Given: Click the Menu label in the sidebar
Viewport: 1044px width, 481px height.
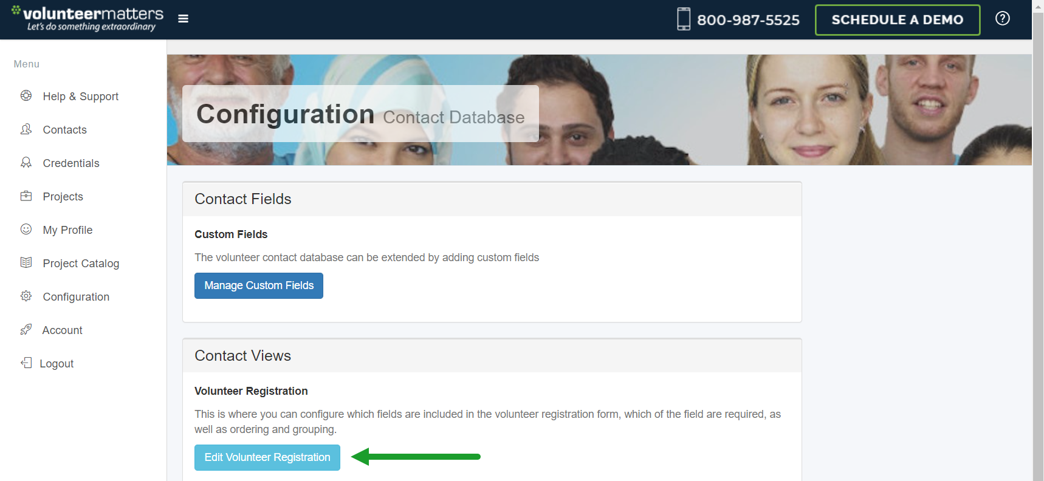Looking at the screenshot, I should (27, 64).
